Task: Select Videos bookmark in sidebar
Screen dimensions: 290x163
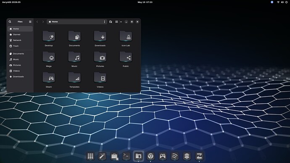Action: [x=20, y=71]
